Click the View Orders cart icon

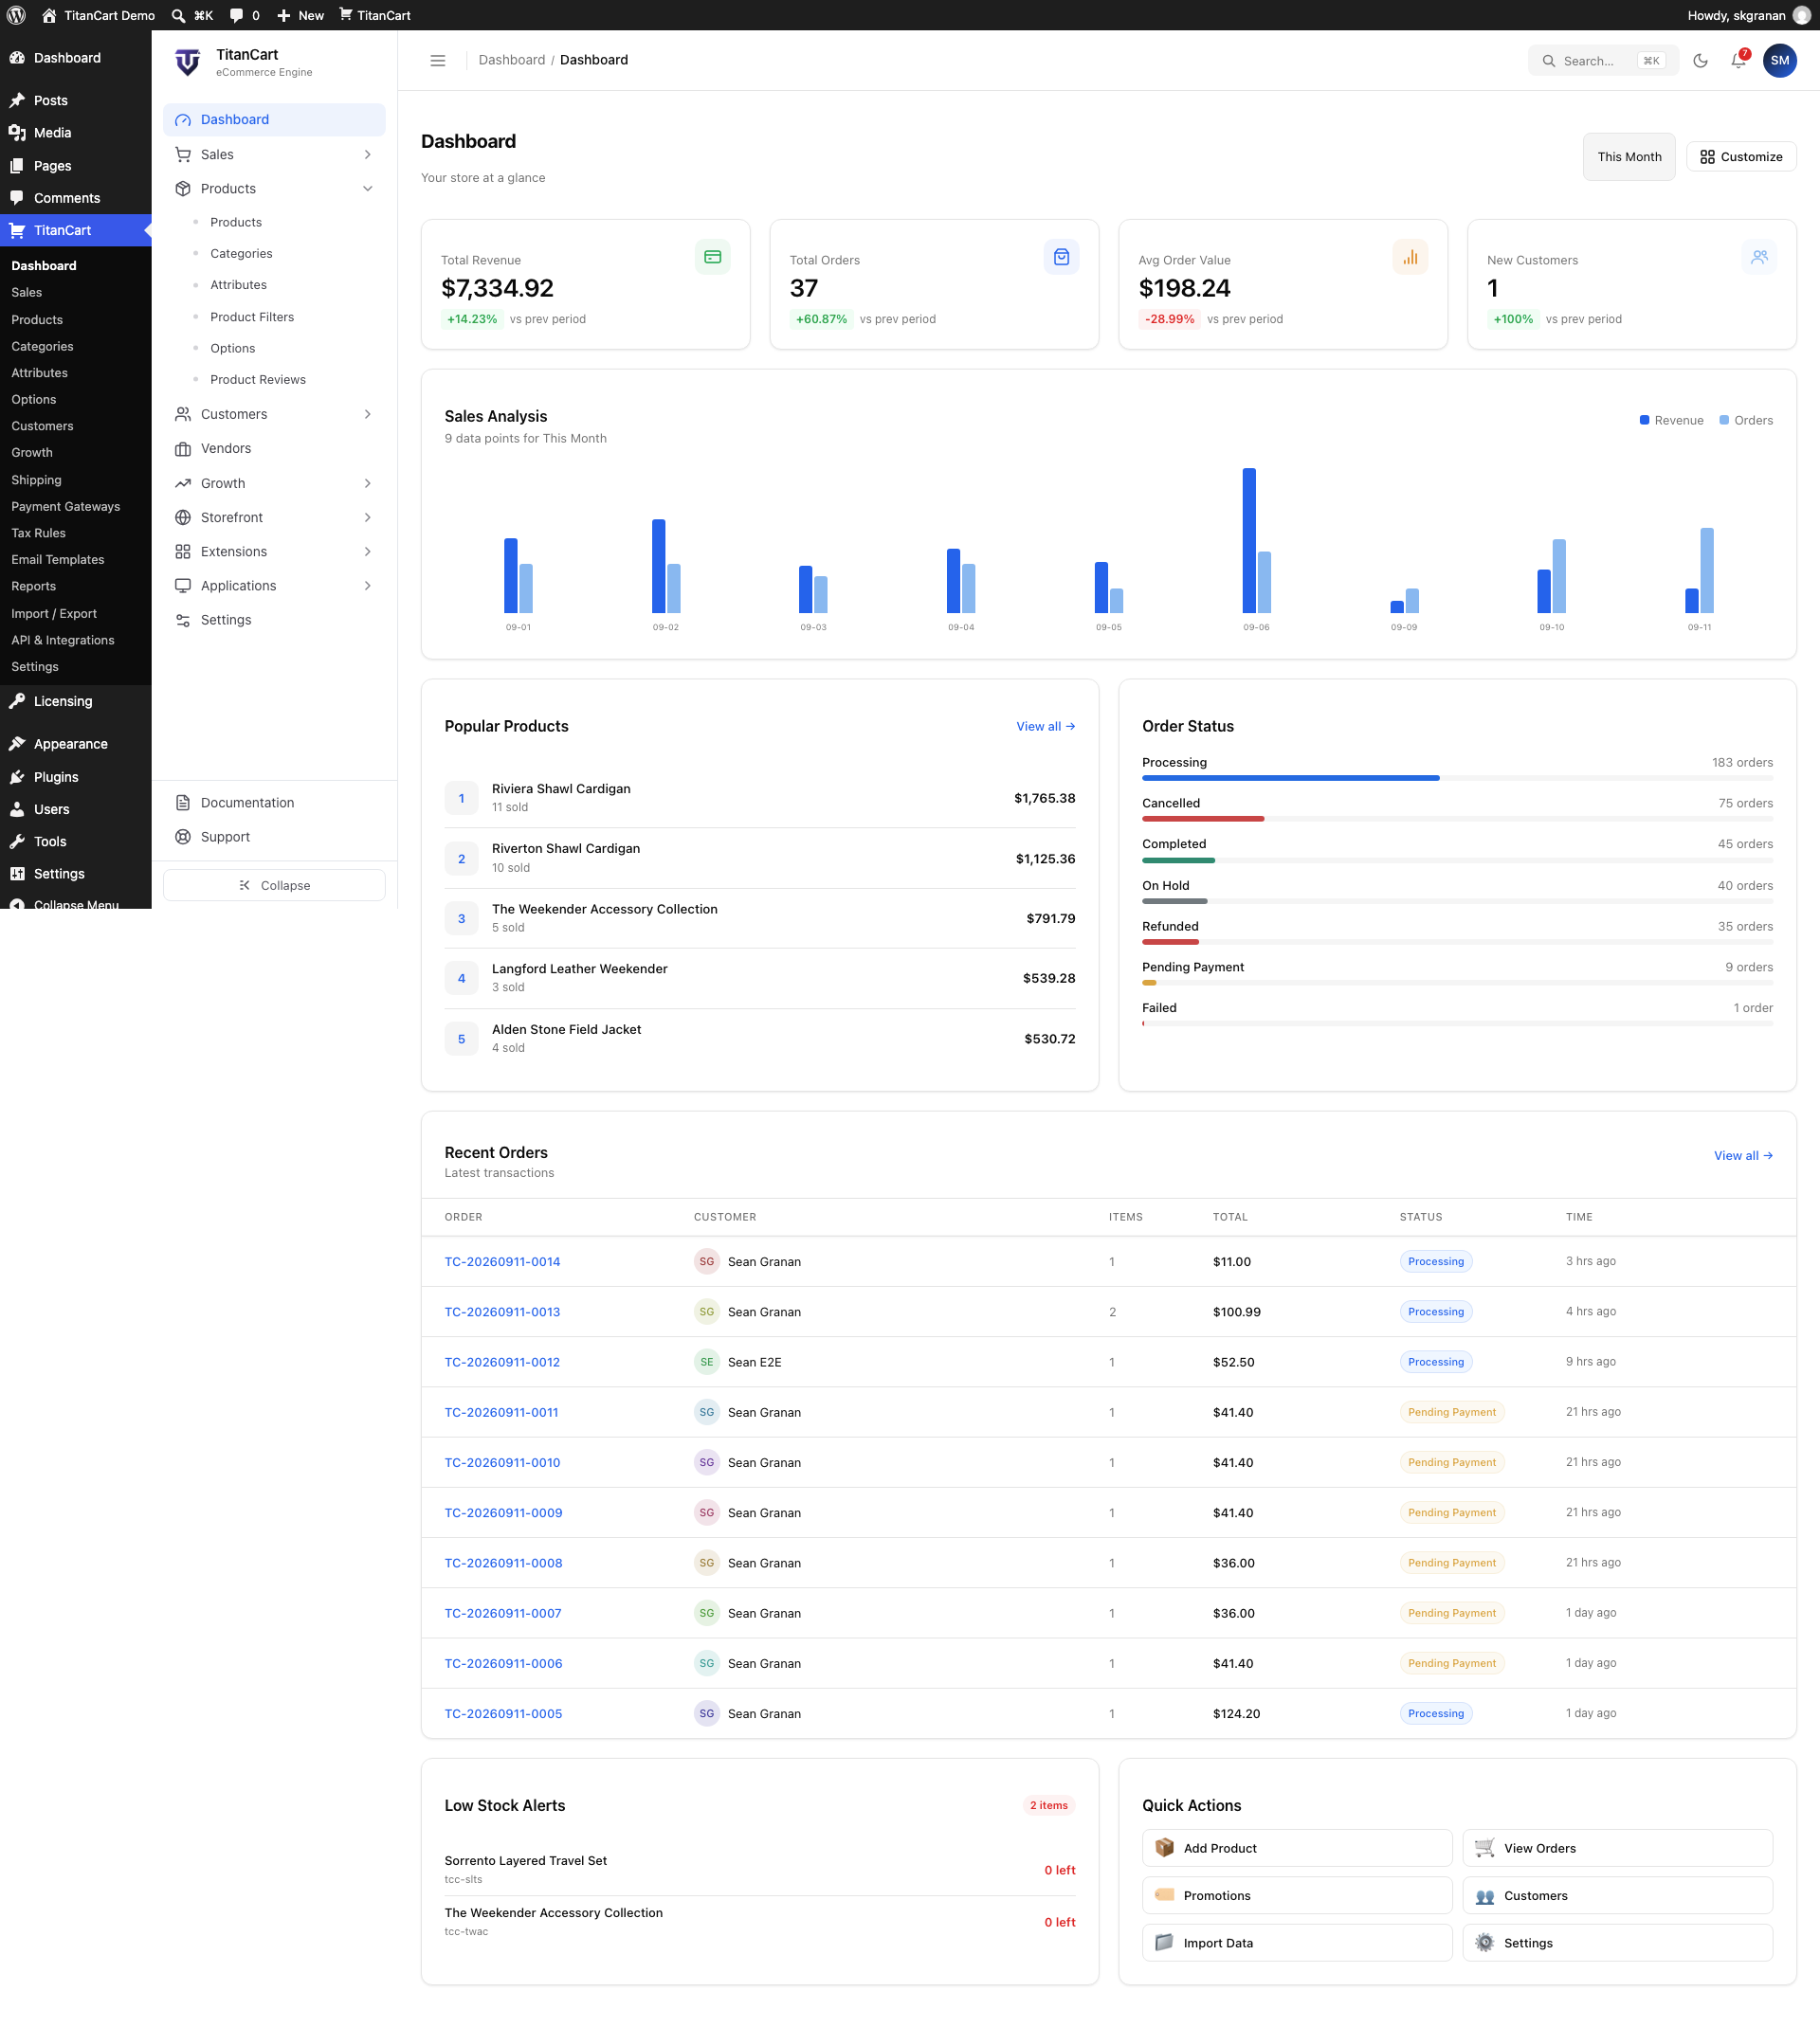1485,1847
